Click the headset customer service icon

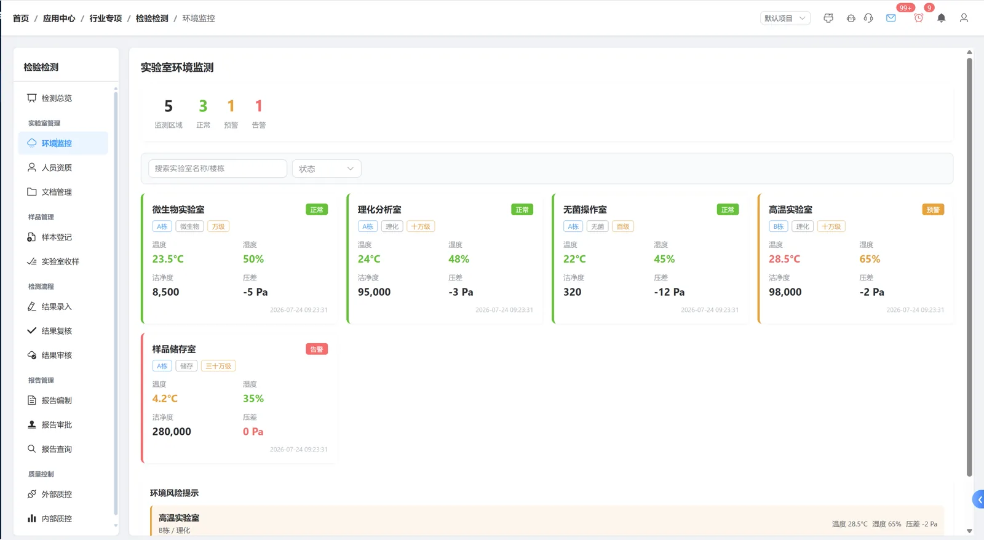pyautogui.click(x=868, y=18)
